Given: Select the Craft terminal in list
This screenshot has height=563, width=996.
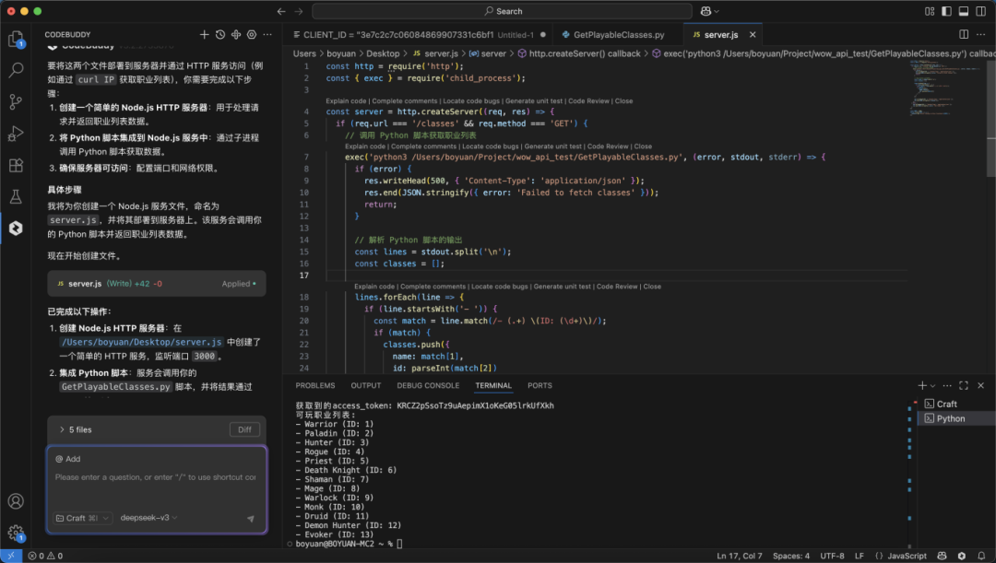Looking at the screenshot, I should [946, 405].
